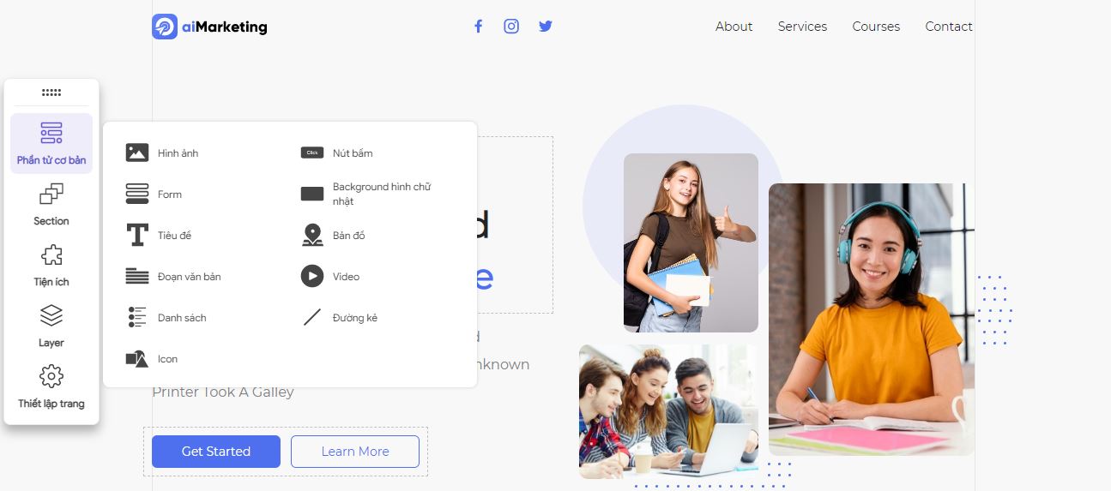Select the Đường kẻ line icon
1111x491 pixels.
click(312, 318)
